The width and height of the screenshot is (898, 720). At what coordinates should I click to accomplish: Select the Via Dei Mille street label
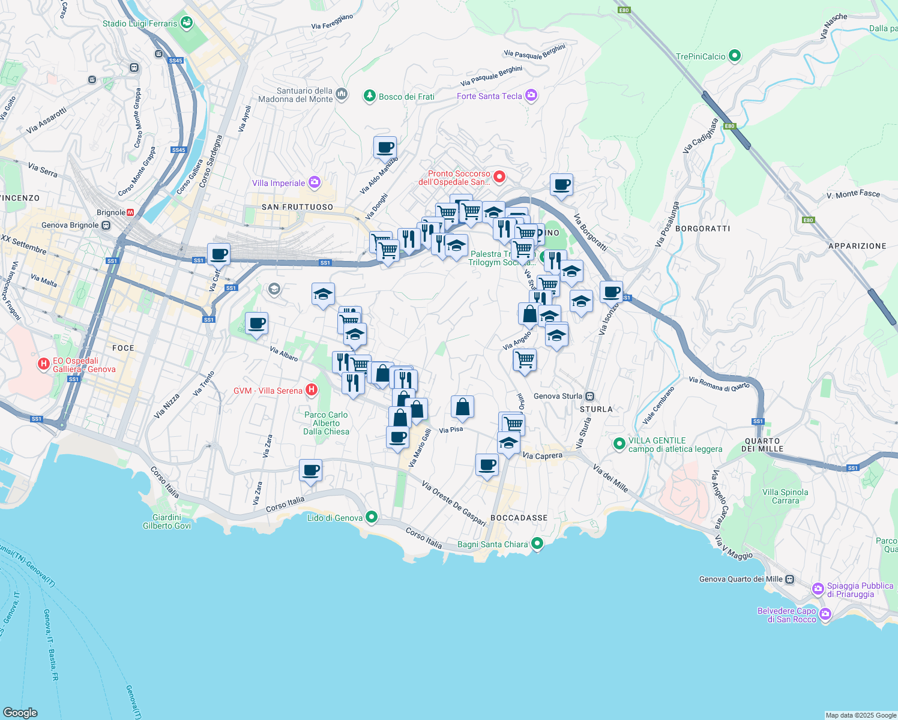[610, 478]
